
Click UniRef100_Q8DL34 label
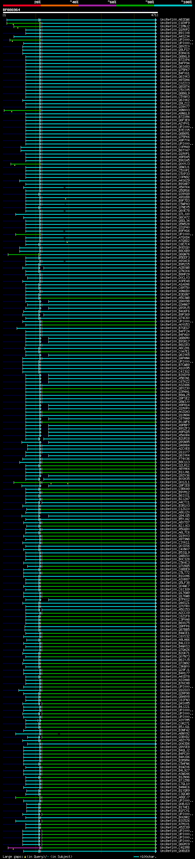tap(175, 221)
